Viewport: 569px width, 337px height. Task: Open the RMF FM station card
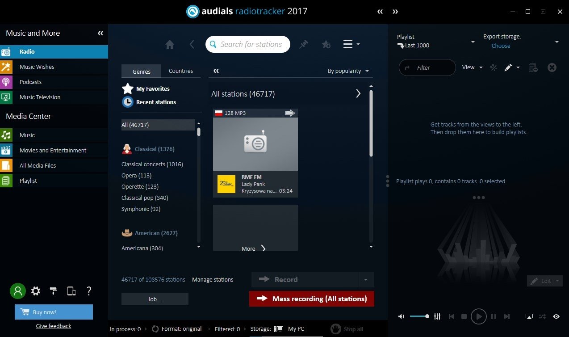[x=255, y=153]
